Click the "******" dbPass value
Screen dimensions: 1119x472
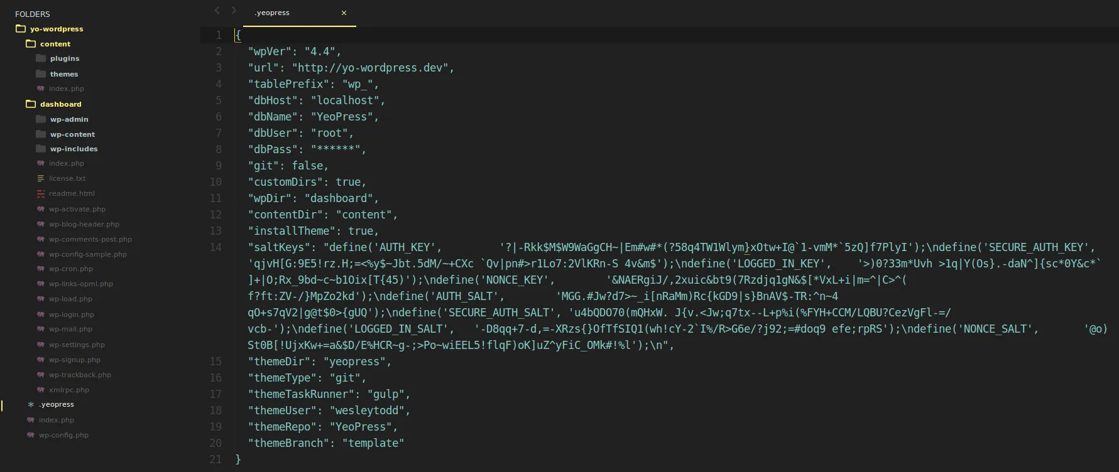click(x=336, y=149)
